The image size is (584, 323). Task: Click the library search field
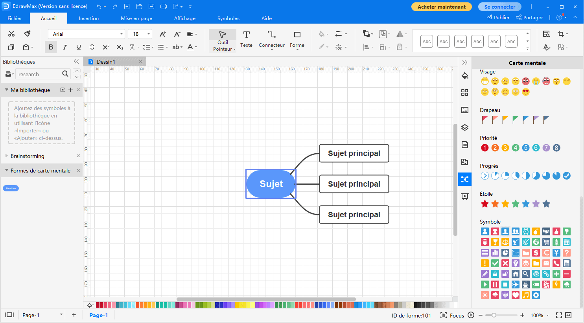39,74
